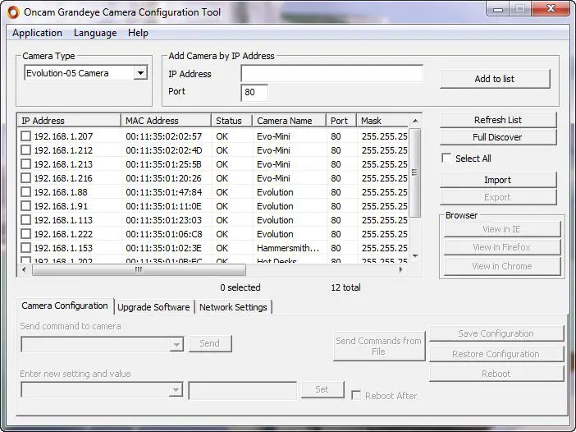Minimize the Configuration Tool window
The image size is (576, 432).
(498, 9)
